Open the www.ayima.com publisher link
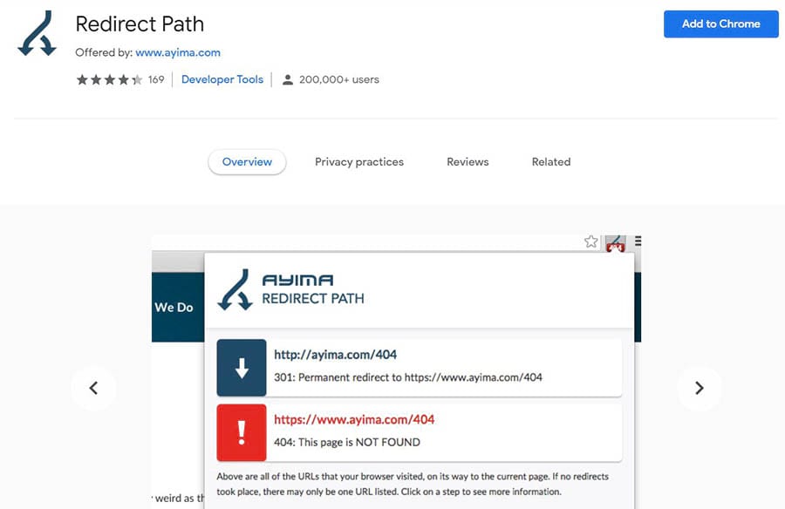 click(x=178, y=52)
